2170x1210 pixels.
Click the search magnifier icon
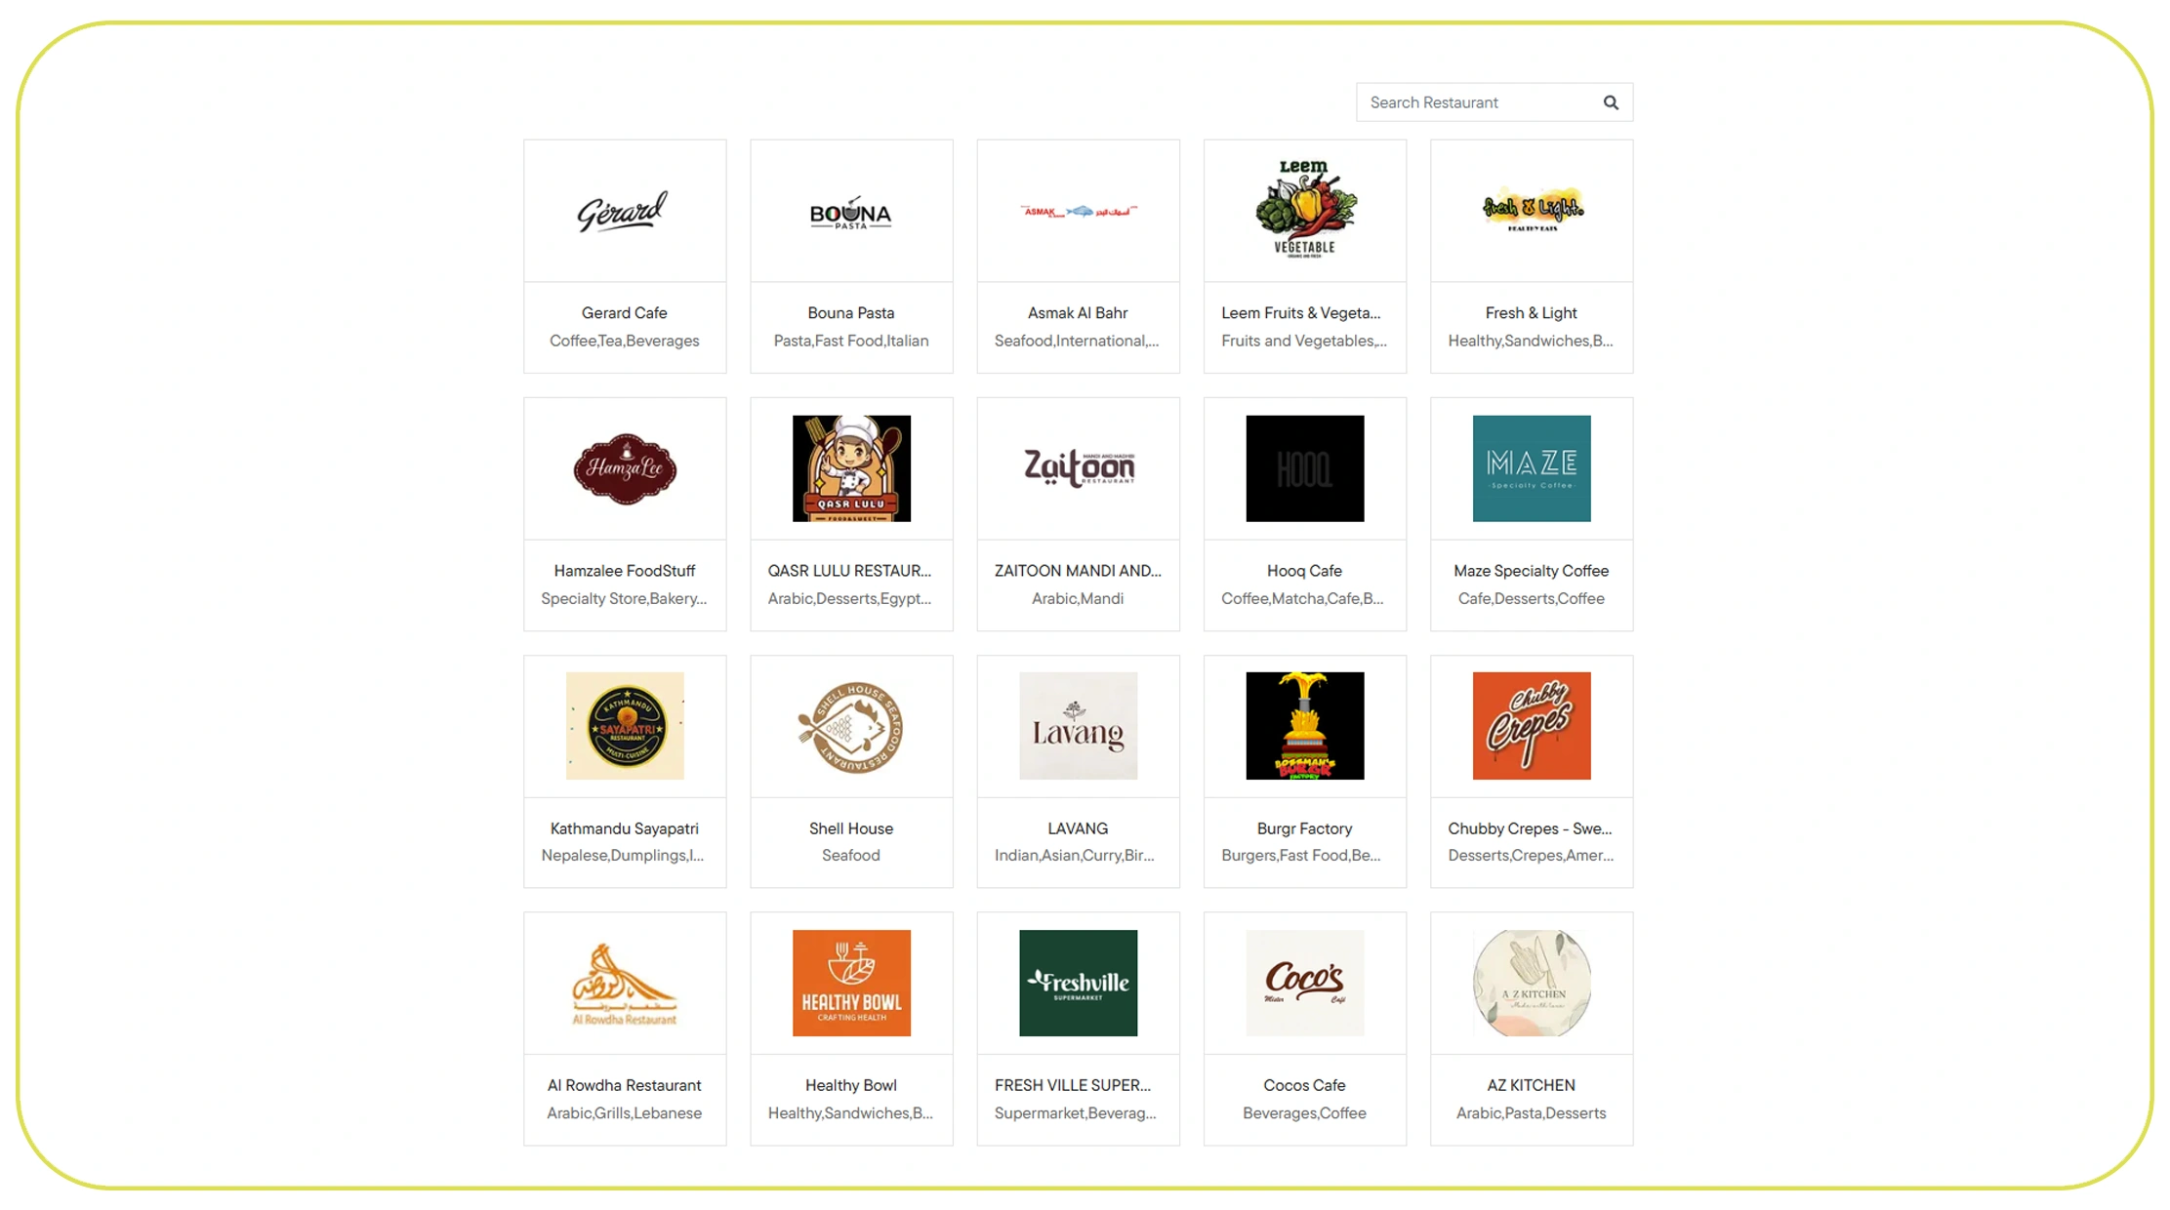tap(1610, 102)
